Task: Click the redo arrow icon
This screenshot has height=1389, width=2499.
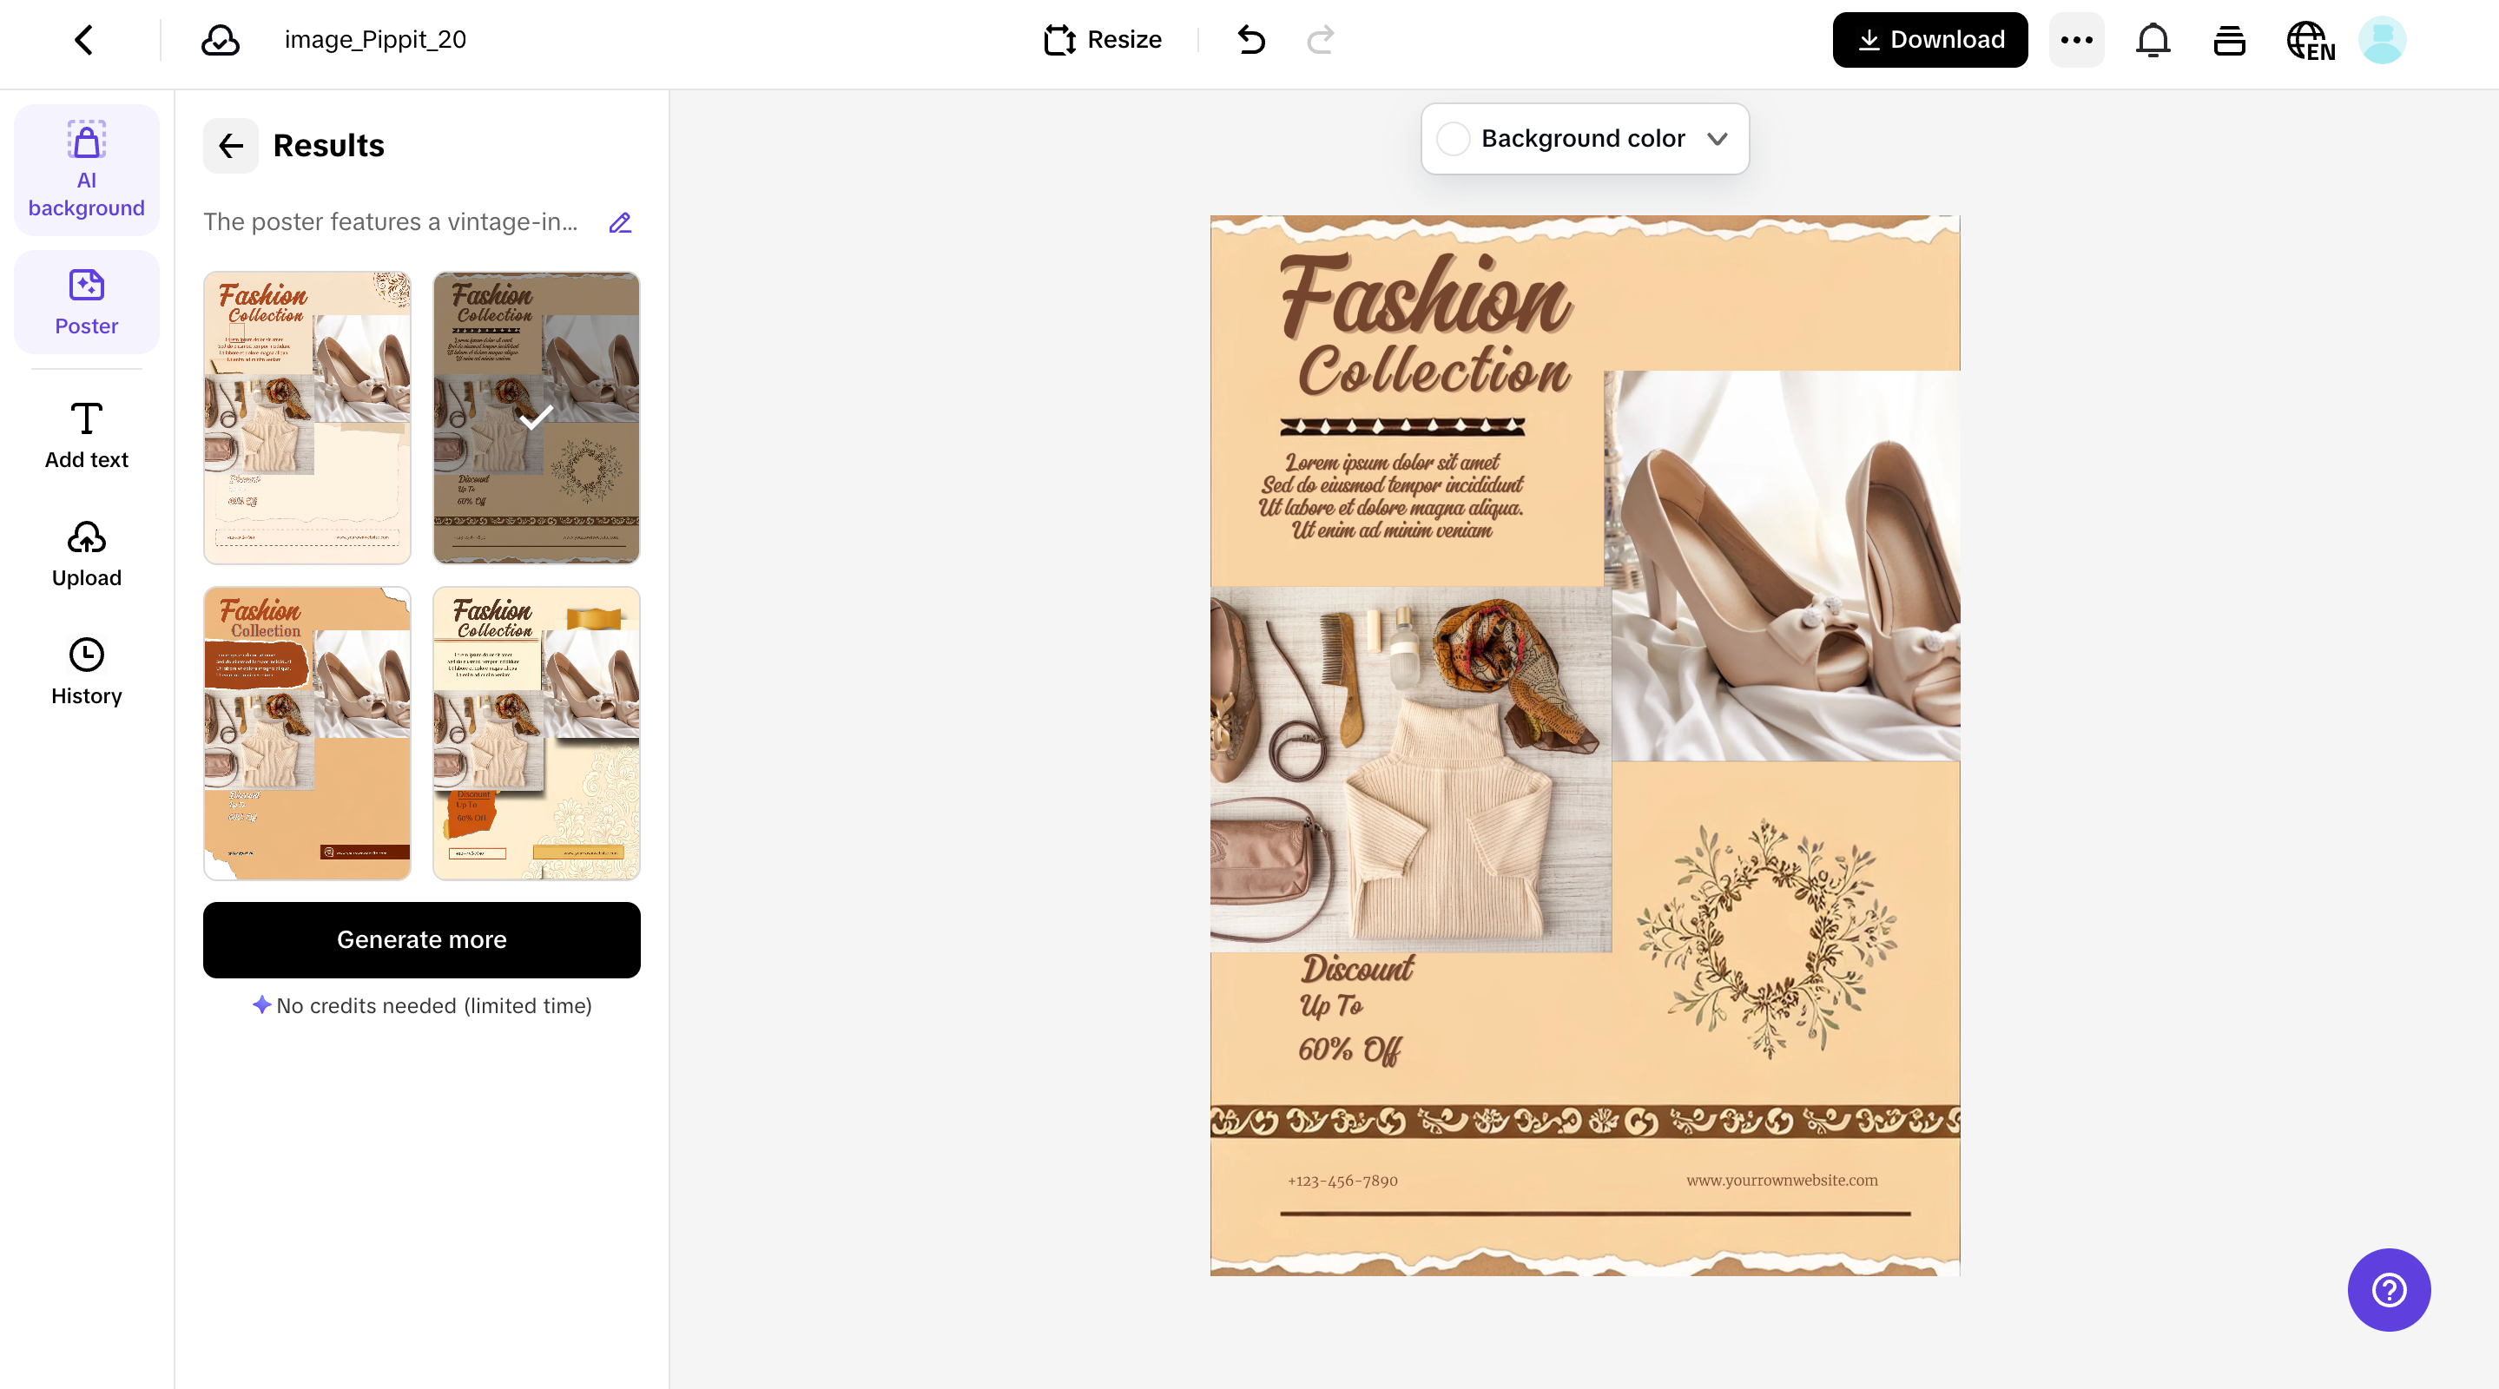Action: [1321, 40]
